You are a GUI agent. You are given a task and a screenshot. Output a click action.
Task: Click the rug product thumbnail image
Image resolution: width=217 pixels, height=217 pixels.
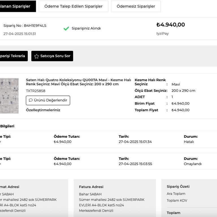coord(9,96)
